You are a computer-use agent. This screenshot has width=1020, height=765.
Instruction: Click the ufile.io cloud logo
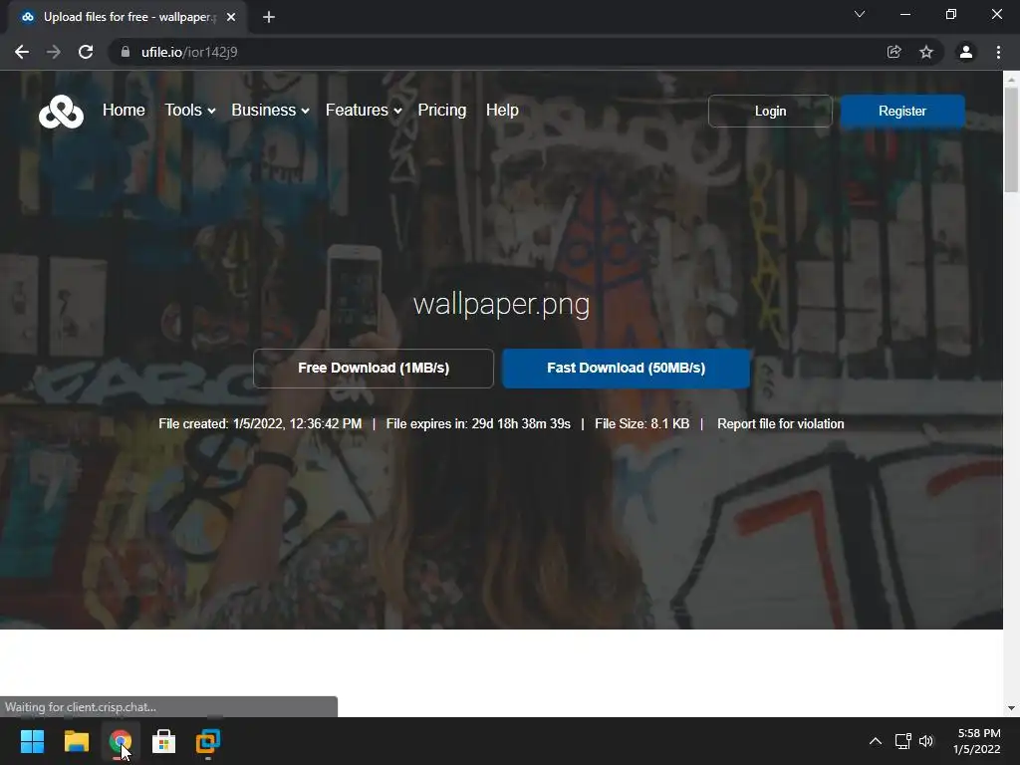pyautogui.click(x=61, y=112)
